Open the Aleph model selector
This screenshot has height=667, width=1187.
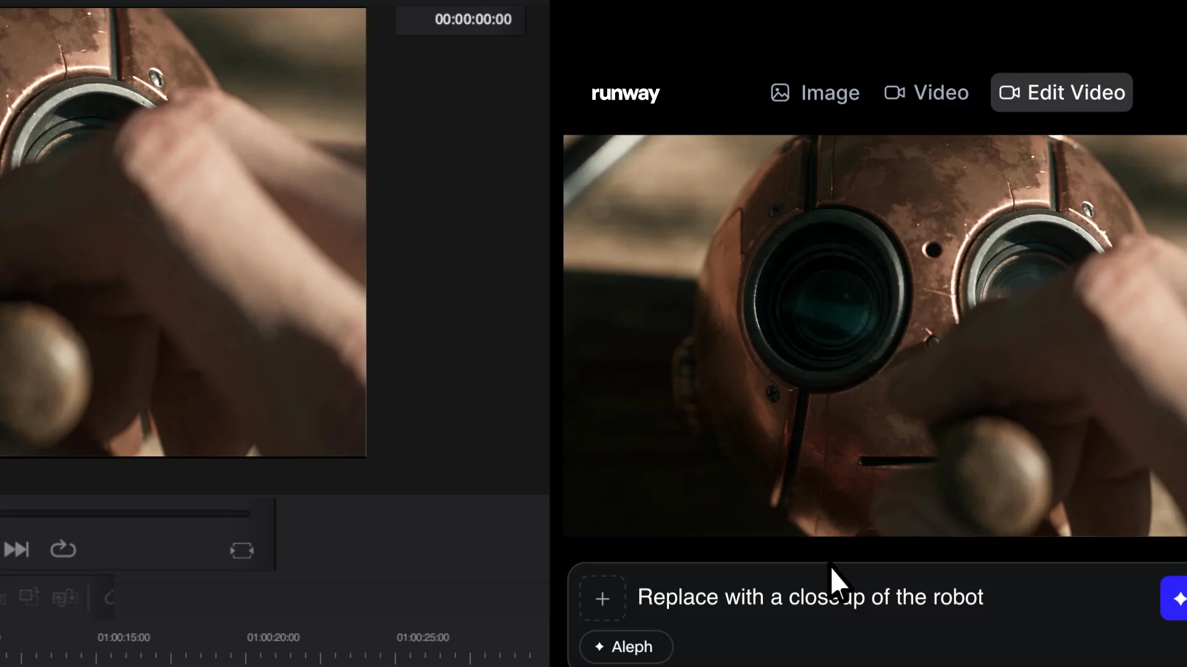click(x=626, y=647)
